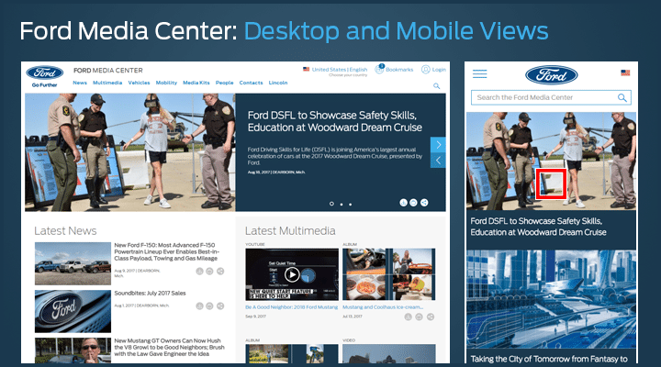Click the US flag icon in the desktop header

(306, 69)
